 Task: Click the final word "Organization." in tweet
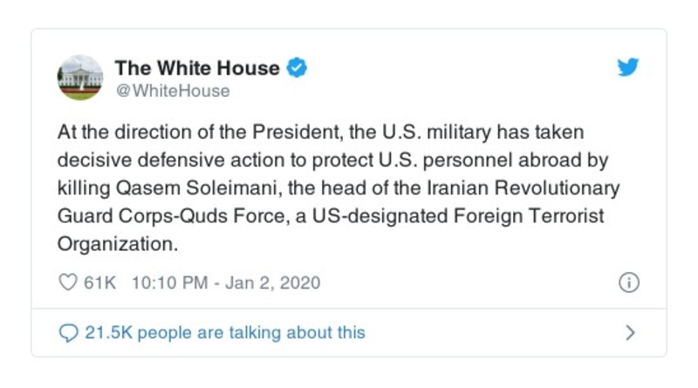pos(117,244)
